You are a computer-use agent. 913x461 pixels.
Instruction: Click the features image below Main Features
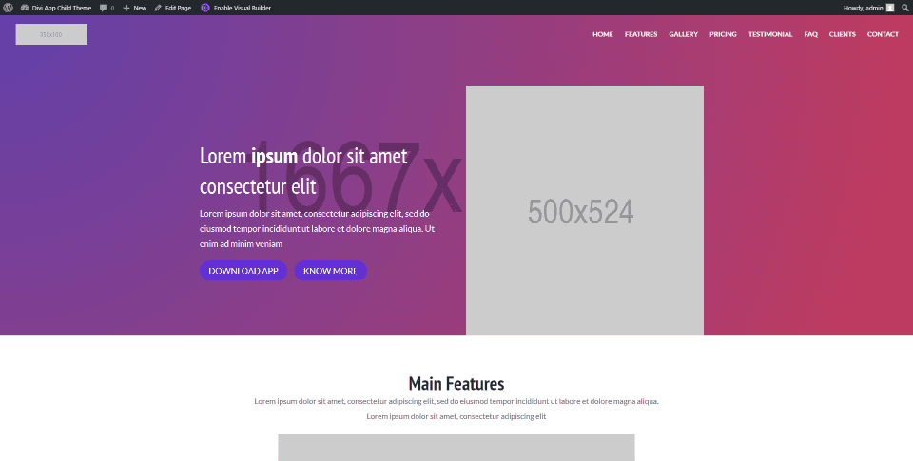456,448
